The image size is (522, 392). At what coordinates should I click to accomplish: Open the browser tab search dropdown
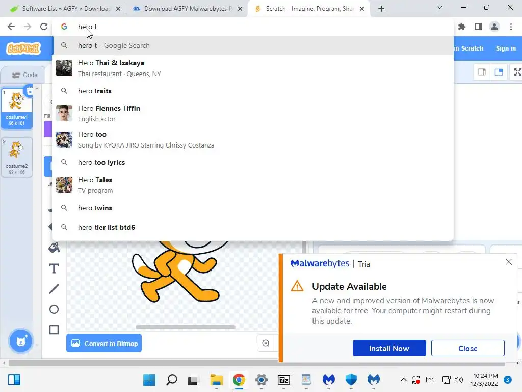[440, 7]
